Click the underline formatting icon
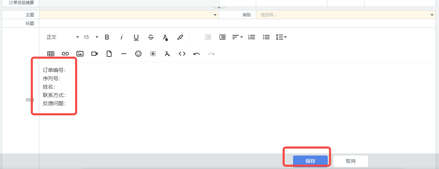Viewport: 439px width, 169px height. (136, 37)
